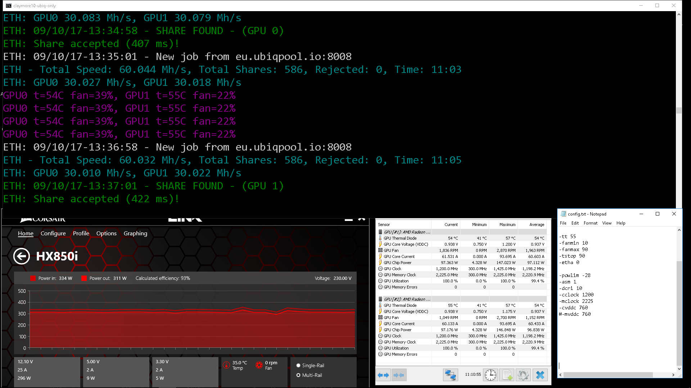Collapse the GPU [#1]: AMD Radeon sensor group
The width and height of the screenshot is (691, 388).
tap(407, 232)
